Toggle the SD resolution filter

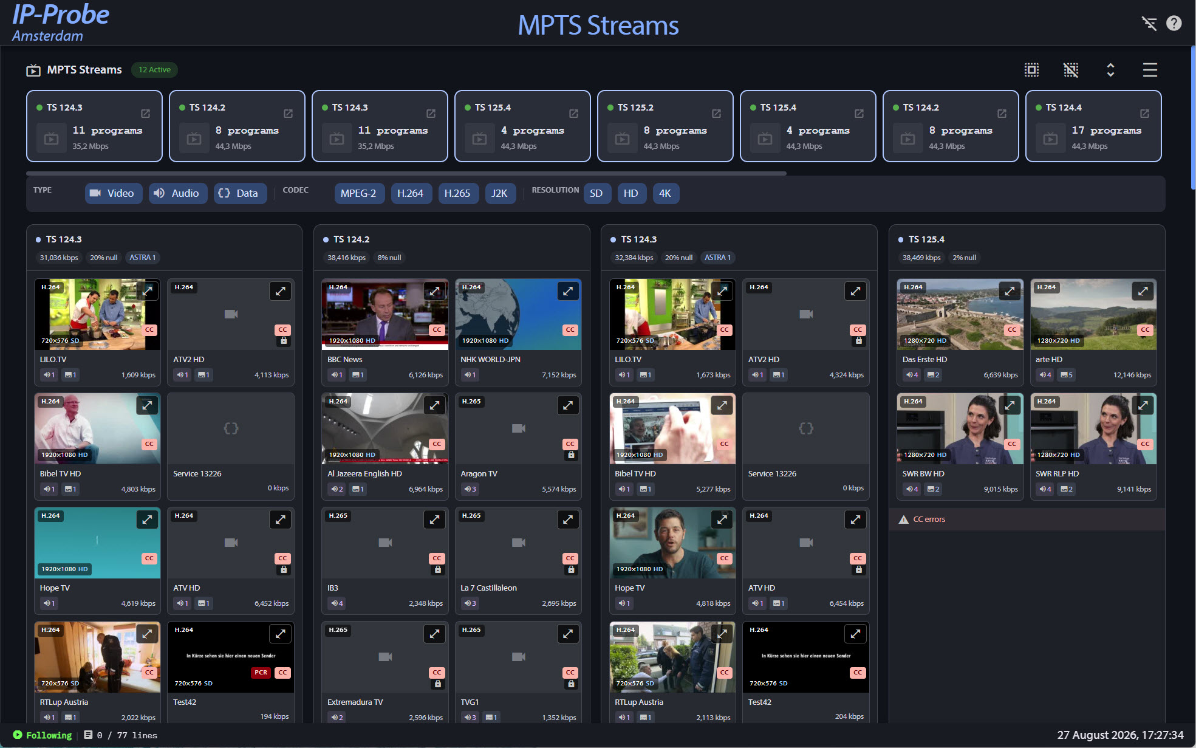click(596, 193)
